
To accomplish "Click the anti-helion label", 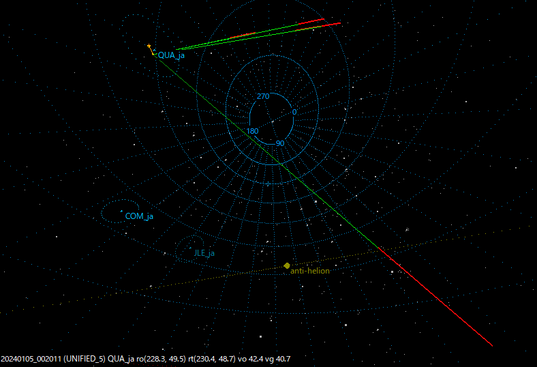I will click(x=310, y=271).
